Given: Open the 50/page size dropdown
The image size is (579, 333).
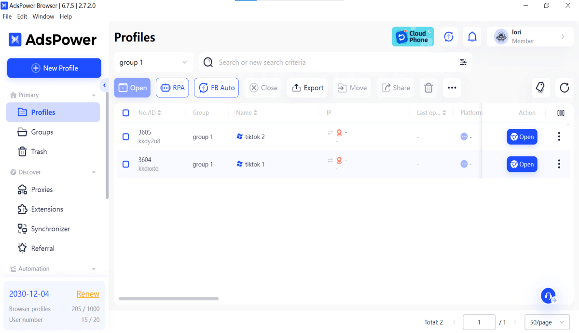Looking at the screenshot, I should 547,322.
